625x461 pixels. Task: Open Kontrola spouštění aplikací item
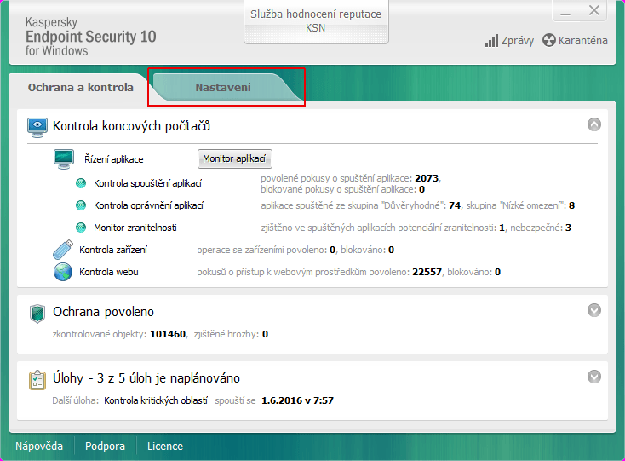pyautogui.click(x=147, y=183)
